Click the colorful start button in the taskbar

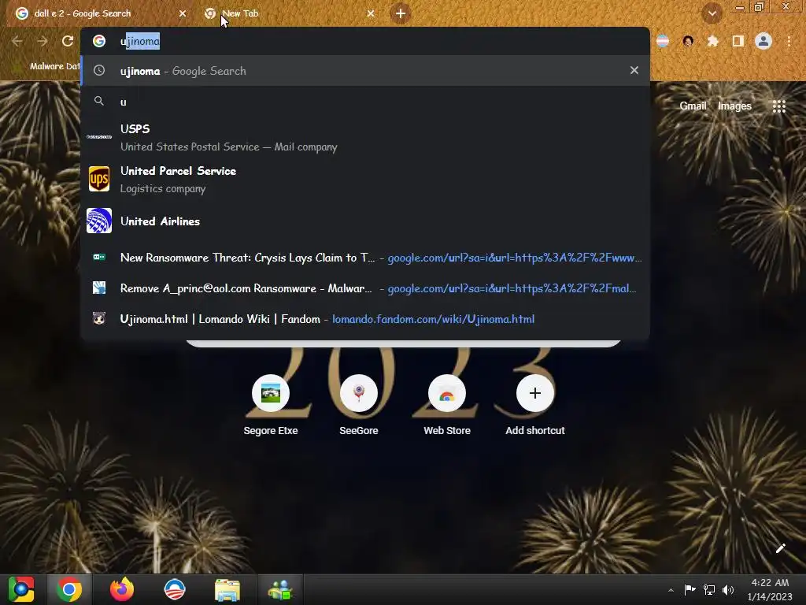click(x=21, y=589)
